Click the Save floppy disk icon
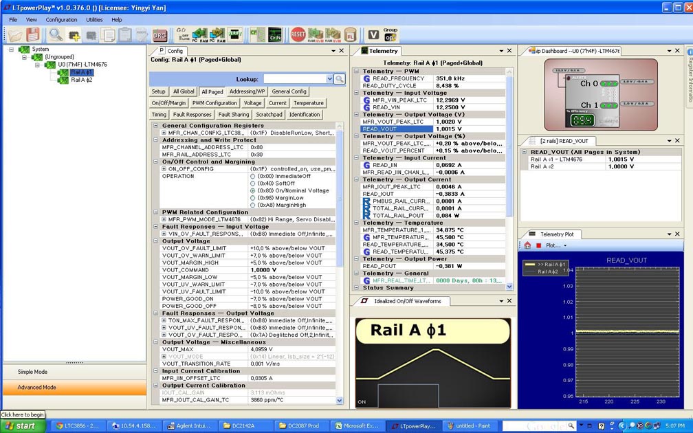This screenshot has height=433, width=693. click(x=33, y=34)
